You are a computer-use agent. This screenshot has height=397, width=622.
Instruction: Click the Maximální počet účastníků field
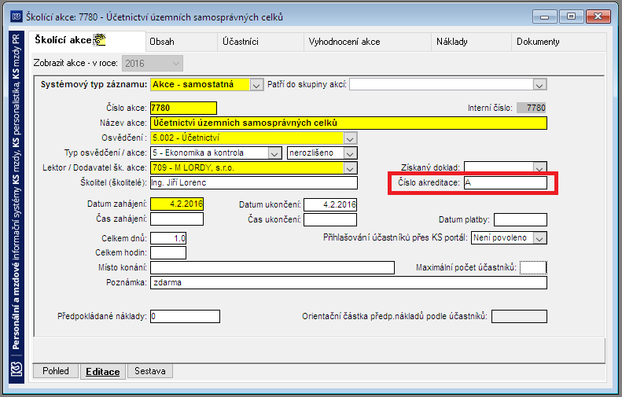click(533, 268)
